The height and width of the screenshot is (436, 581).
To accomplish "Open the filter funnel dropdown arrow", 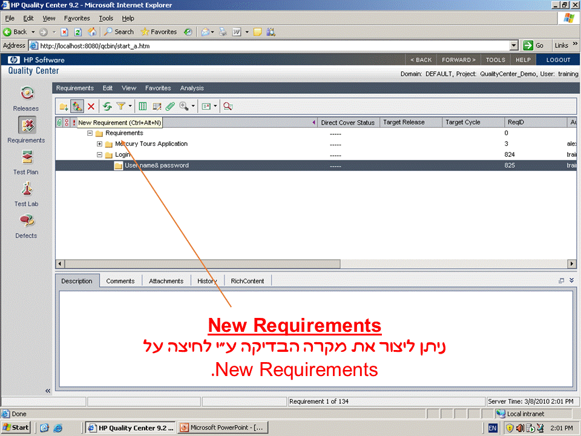I will pyautogui.click(x=130, y=107).
